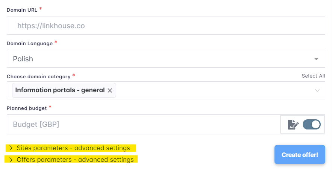Select the Information portals - general chip
Screen dimensions: 332x172
pos(60,90)
